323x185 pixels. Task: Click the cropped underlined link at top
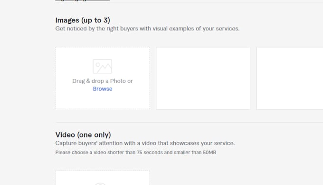(82, 0)
